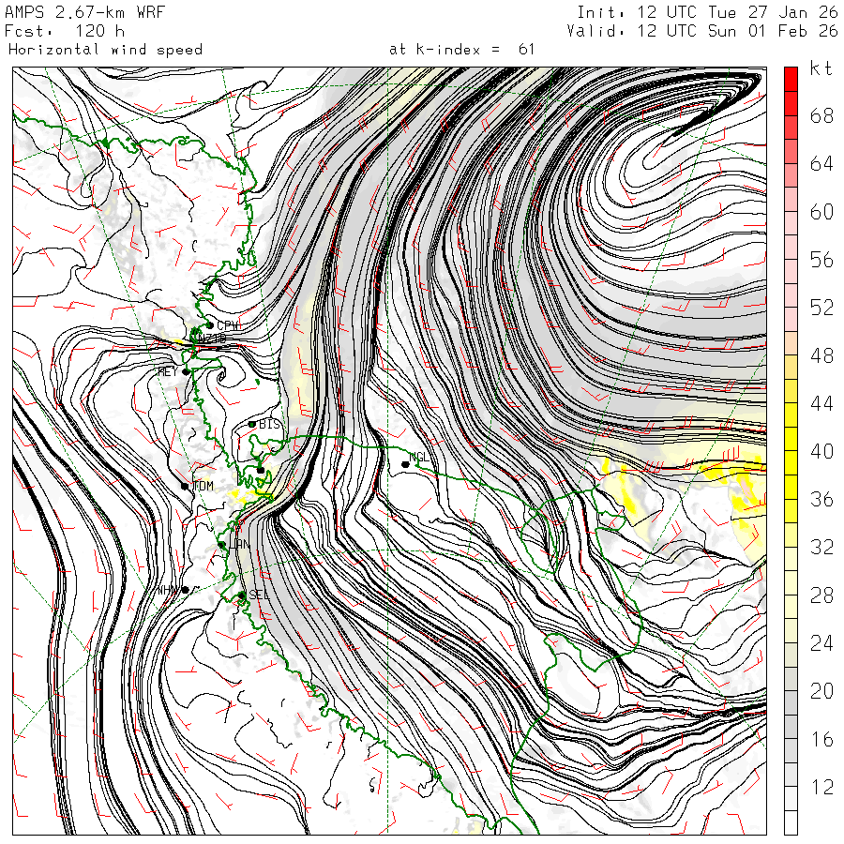844x844 pixels.
Task: Click the 'BIS' station label
Action: (270, 424)
